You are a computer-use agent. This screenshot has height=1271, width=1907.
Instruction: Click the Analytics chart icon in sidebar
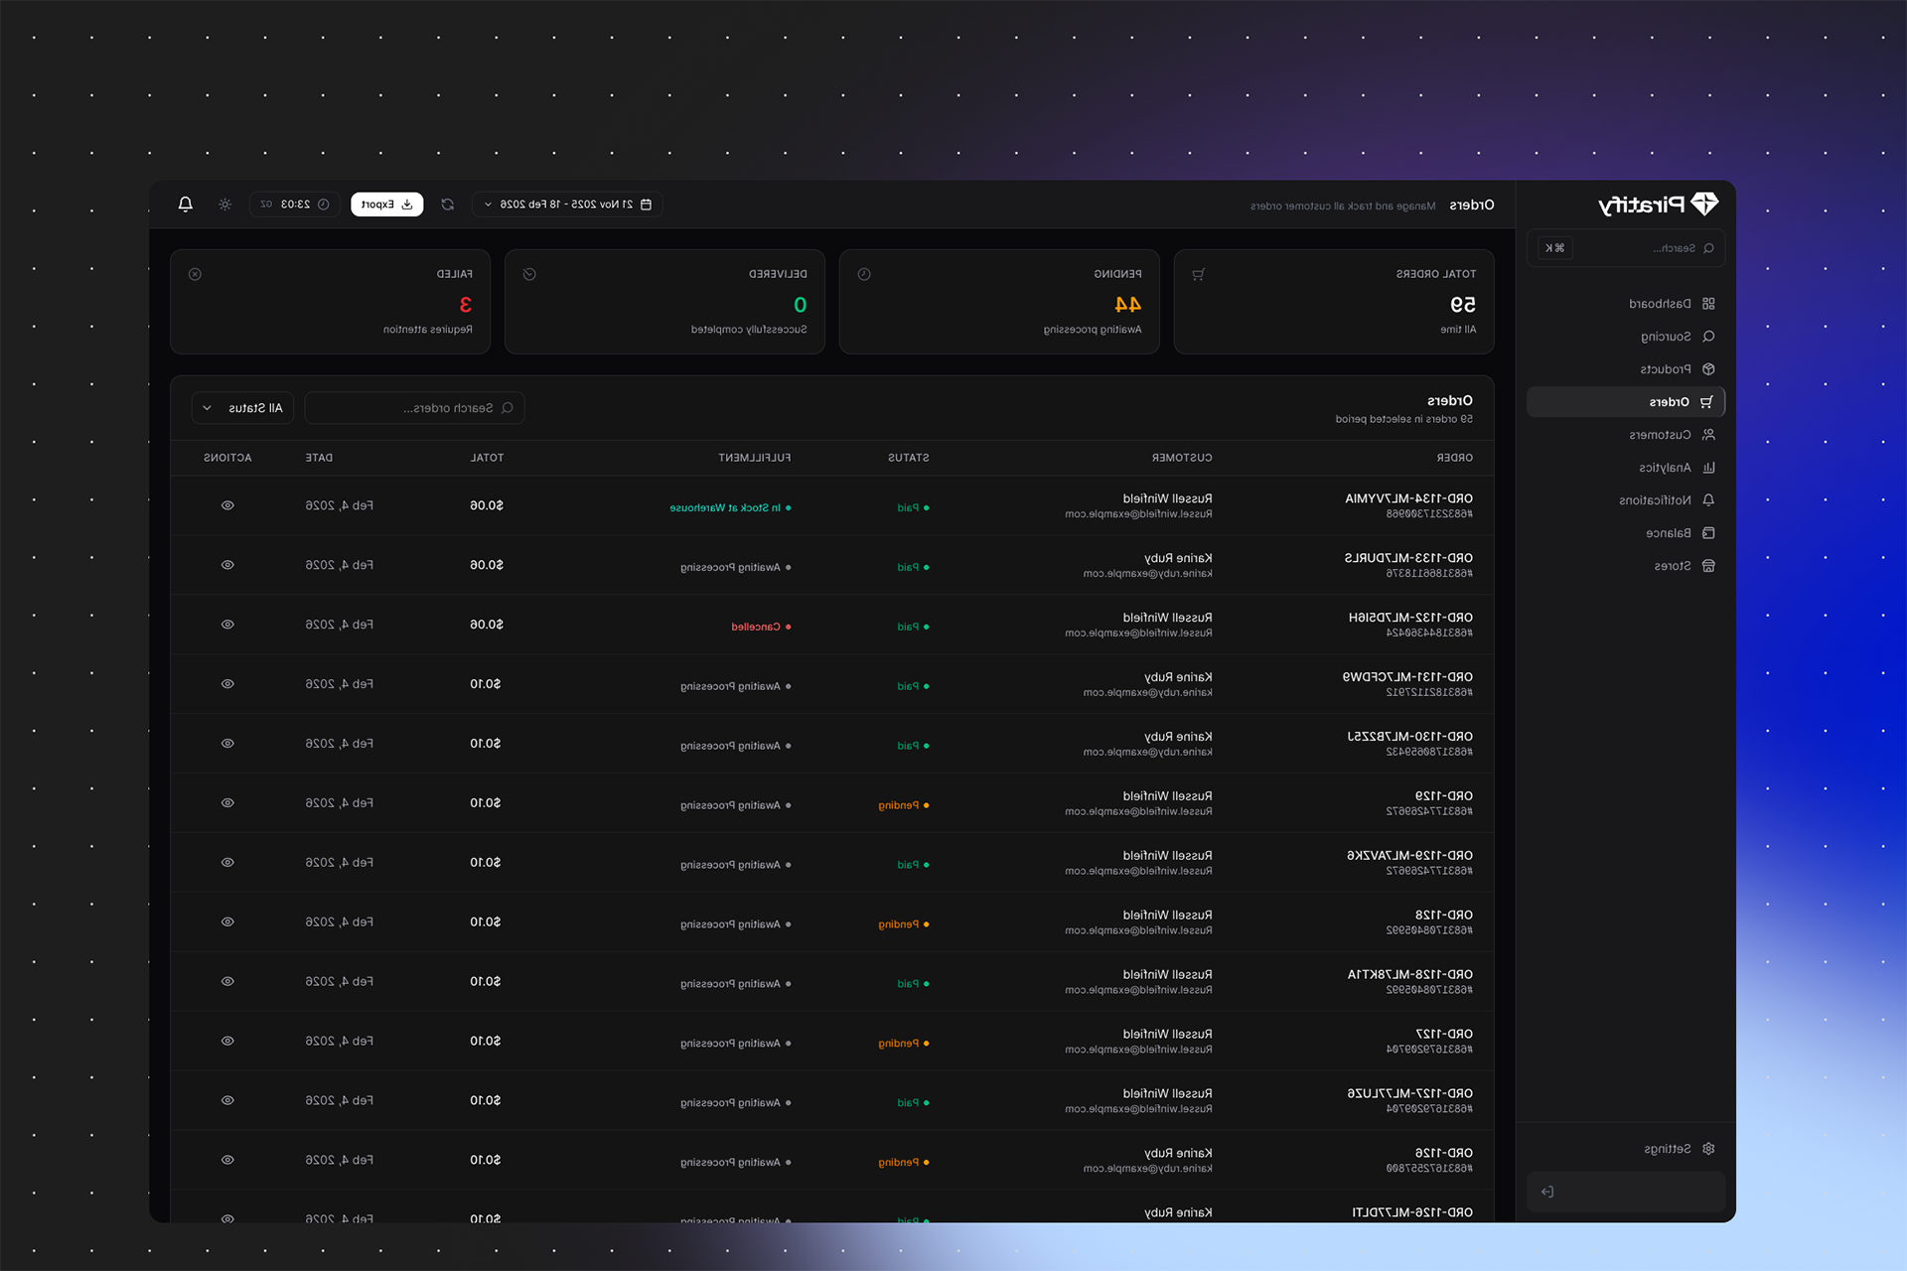click(1708, 468)
